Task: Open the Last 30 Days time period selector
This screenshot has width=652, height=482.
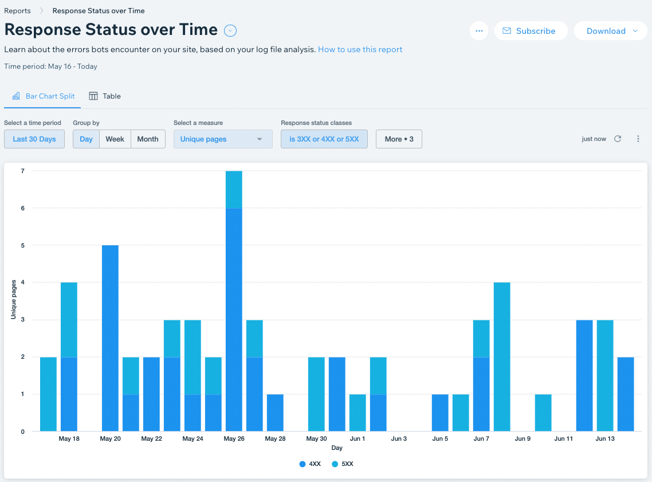Action: [34, 139]
